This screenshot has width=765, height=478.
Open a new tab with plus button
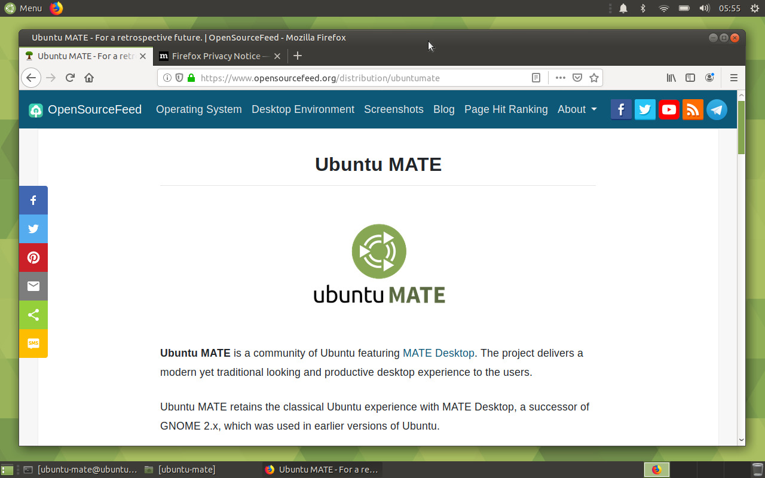coord(298,56)
